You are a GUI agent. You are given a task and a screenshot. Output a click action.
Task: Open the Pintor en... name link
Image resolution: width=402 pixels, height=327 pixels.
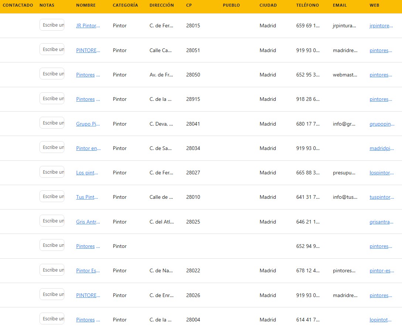coord(88,148)
